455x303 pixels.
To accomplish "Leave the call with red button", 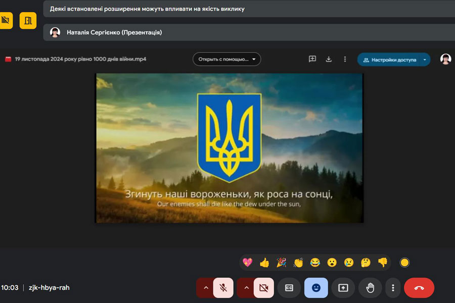I will (x=419, y=288).
